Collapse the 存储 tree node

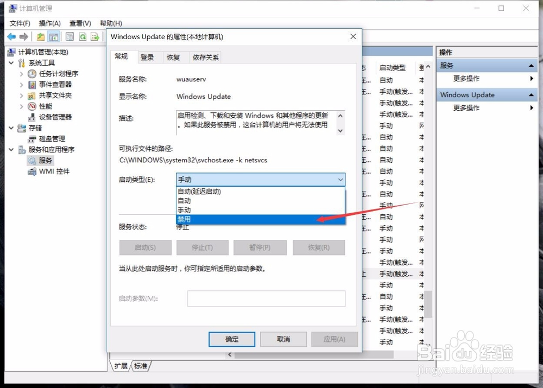tap(11, 128)
